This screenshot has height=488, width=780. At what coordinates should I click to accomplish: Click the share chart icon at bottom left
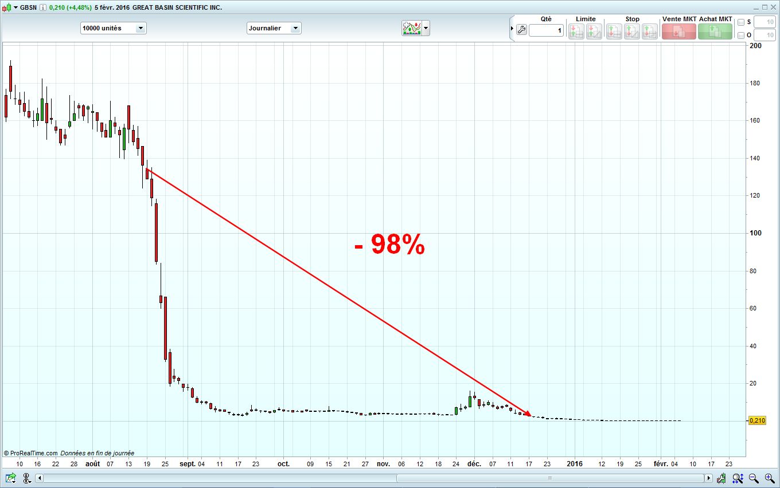click(x=10, y=478)
